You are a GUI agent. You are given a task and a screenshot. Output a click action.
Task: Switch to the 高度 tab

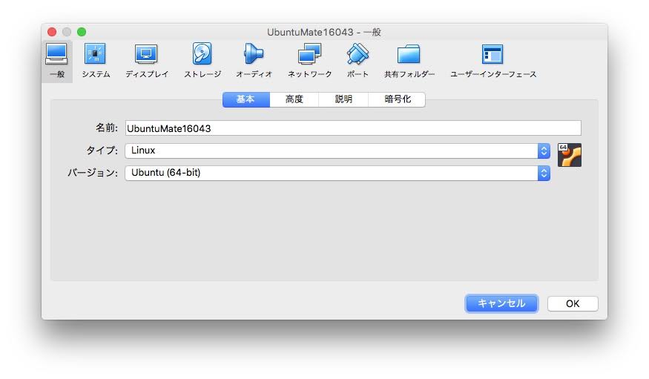click(x=294, y=99)
